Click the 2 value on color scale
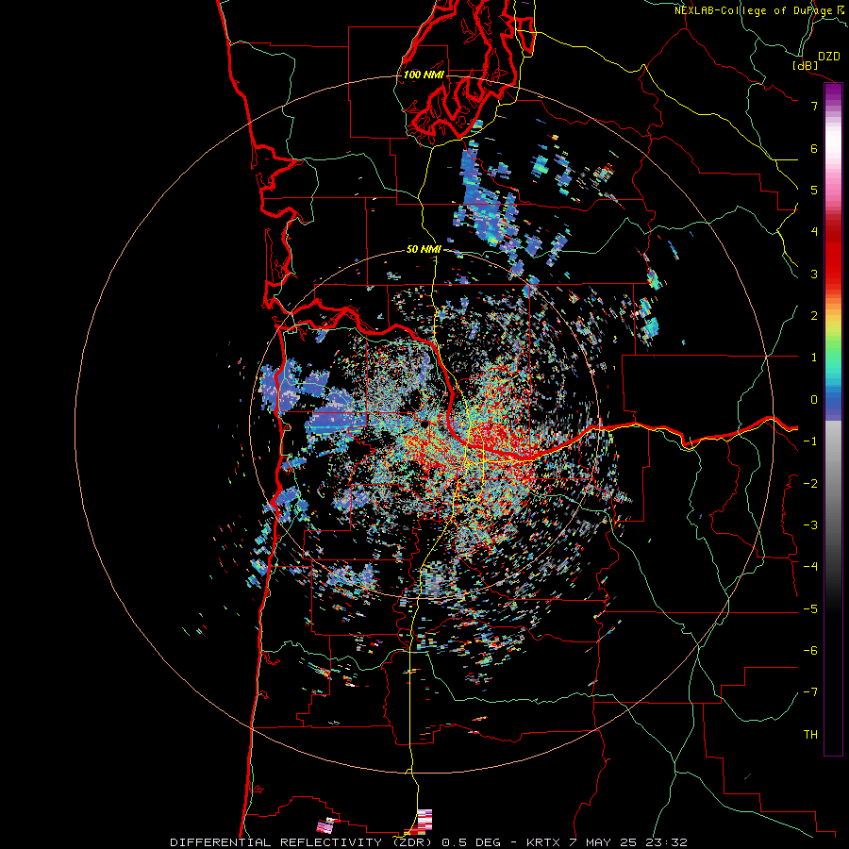849x849 pixels. pos(814,316)
